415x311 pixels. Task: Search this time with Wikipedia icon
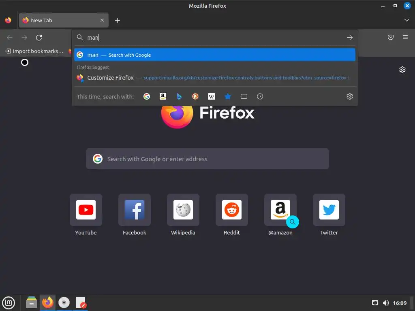click(x=211, y=96)
